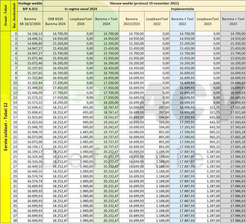Screen dimensions: 246x223
Task: Select the 17.200,00 cell under OKB N536 Barema 2024
Action: 56,83
